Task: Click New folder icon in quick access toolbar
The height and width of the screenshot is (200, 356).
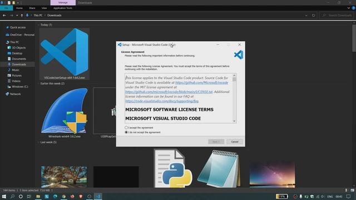Action: [x=13, y=3]
